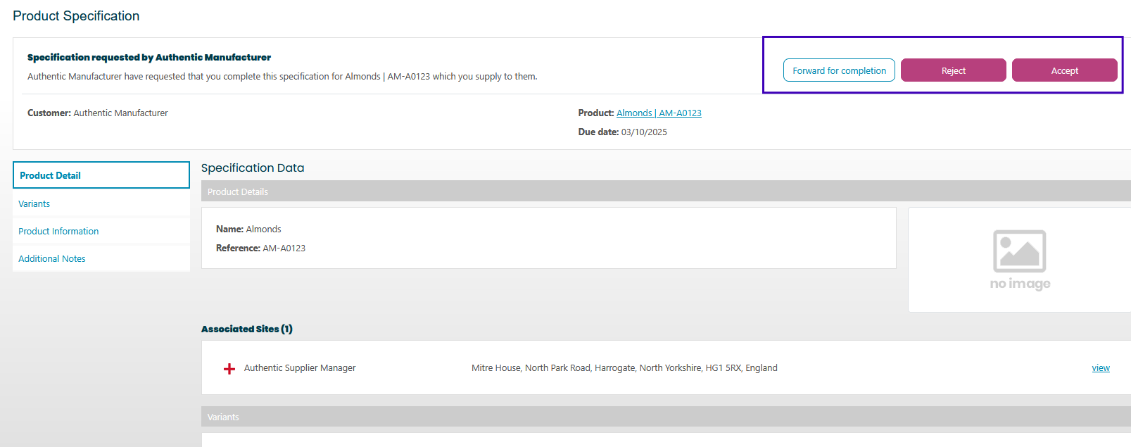Click the Authentic Supplier Manager site name
Viewport: 1131px width, 447px height.
(300, 368)
